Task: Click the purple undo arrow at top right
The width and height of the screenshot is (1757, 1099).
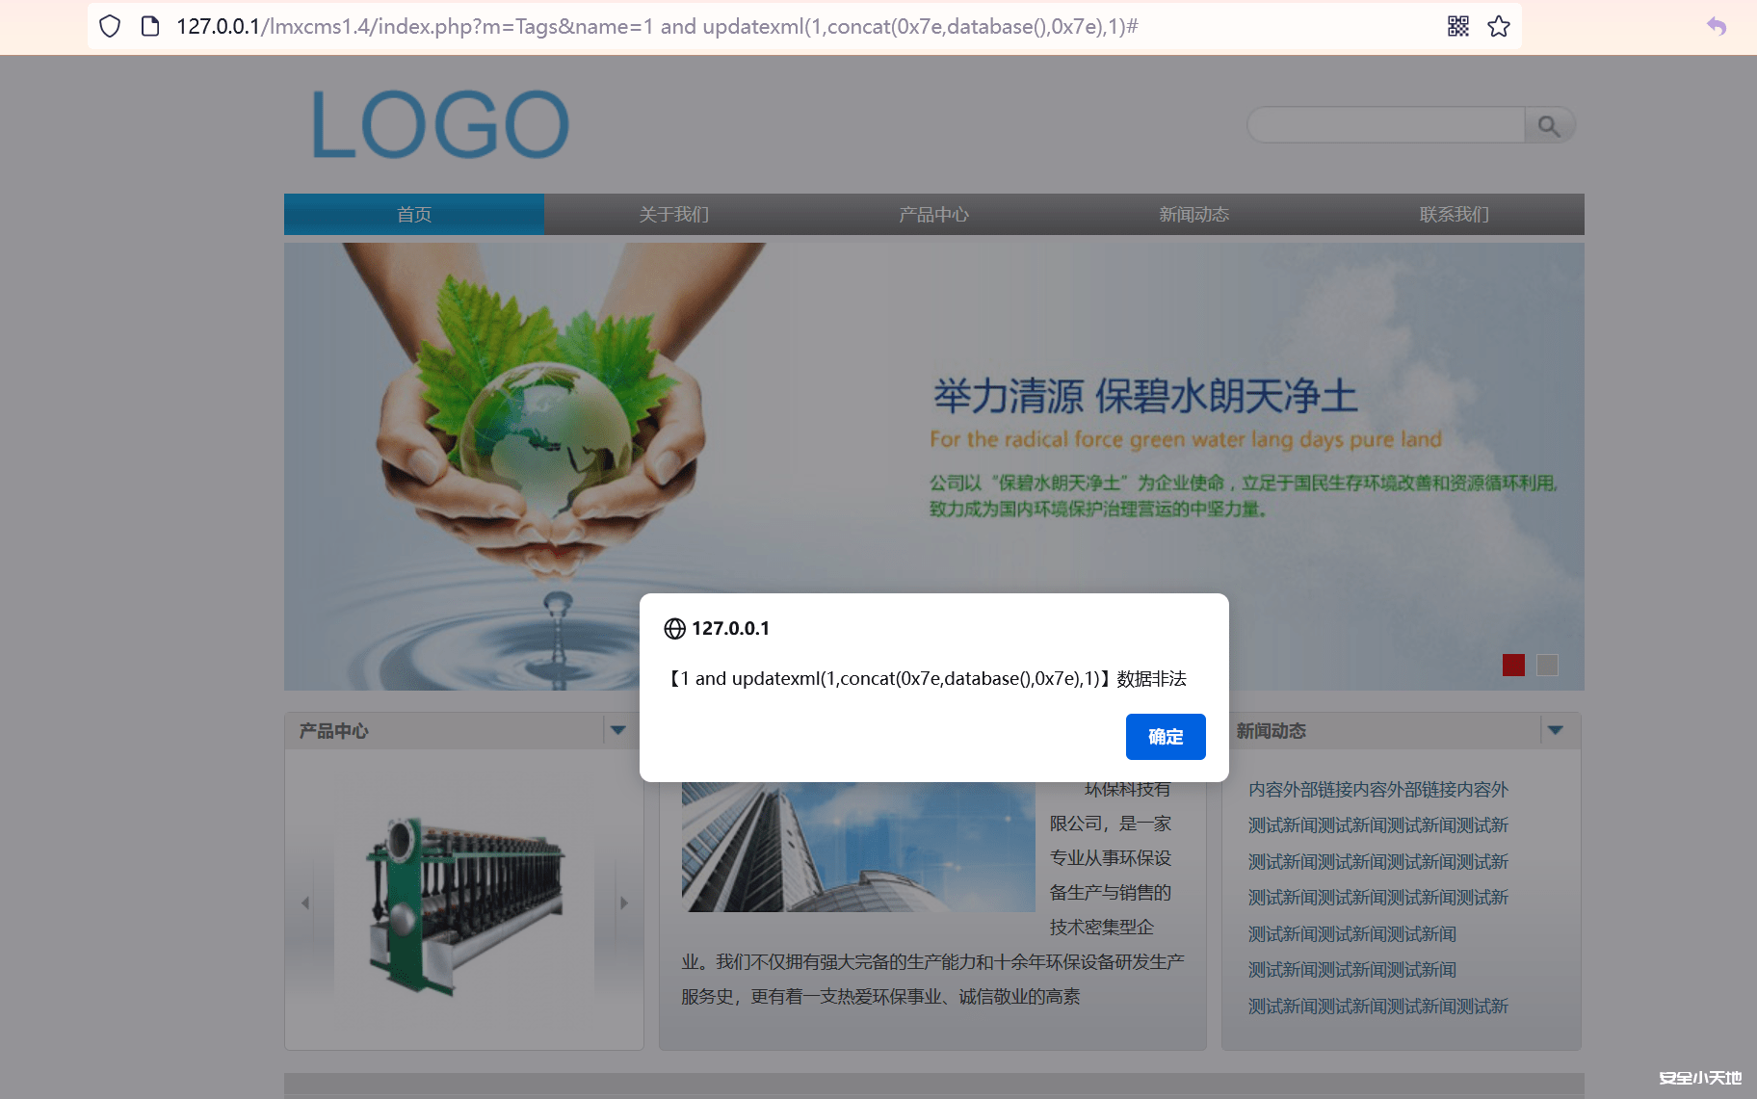Action: (1716, 26)
